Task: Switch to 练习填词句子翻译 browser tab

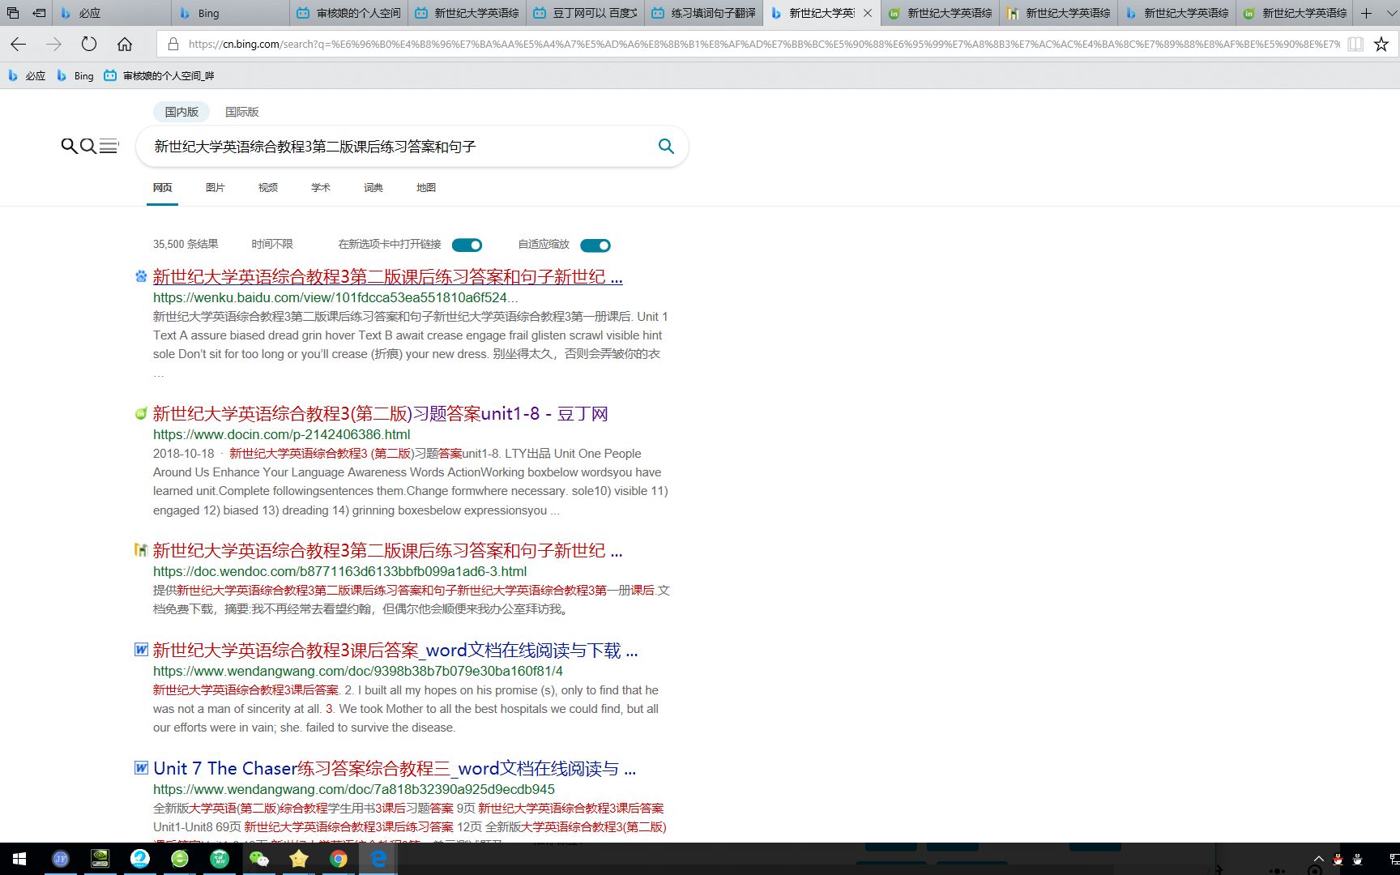Action: (703, 13)
